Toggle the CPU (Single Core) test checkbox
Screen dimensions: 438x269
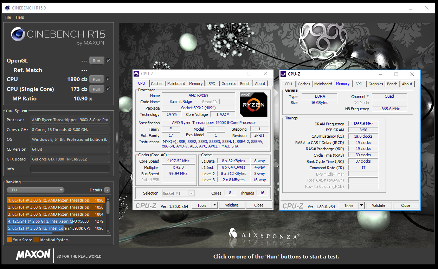[x=108, y=89]
